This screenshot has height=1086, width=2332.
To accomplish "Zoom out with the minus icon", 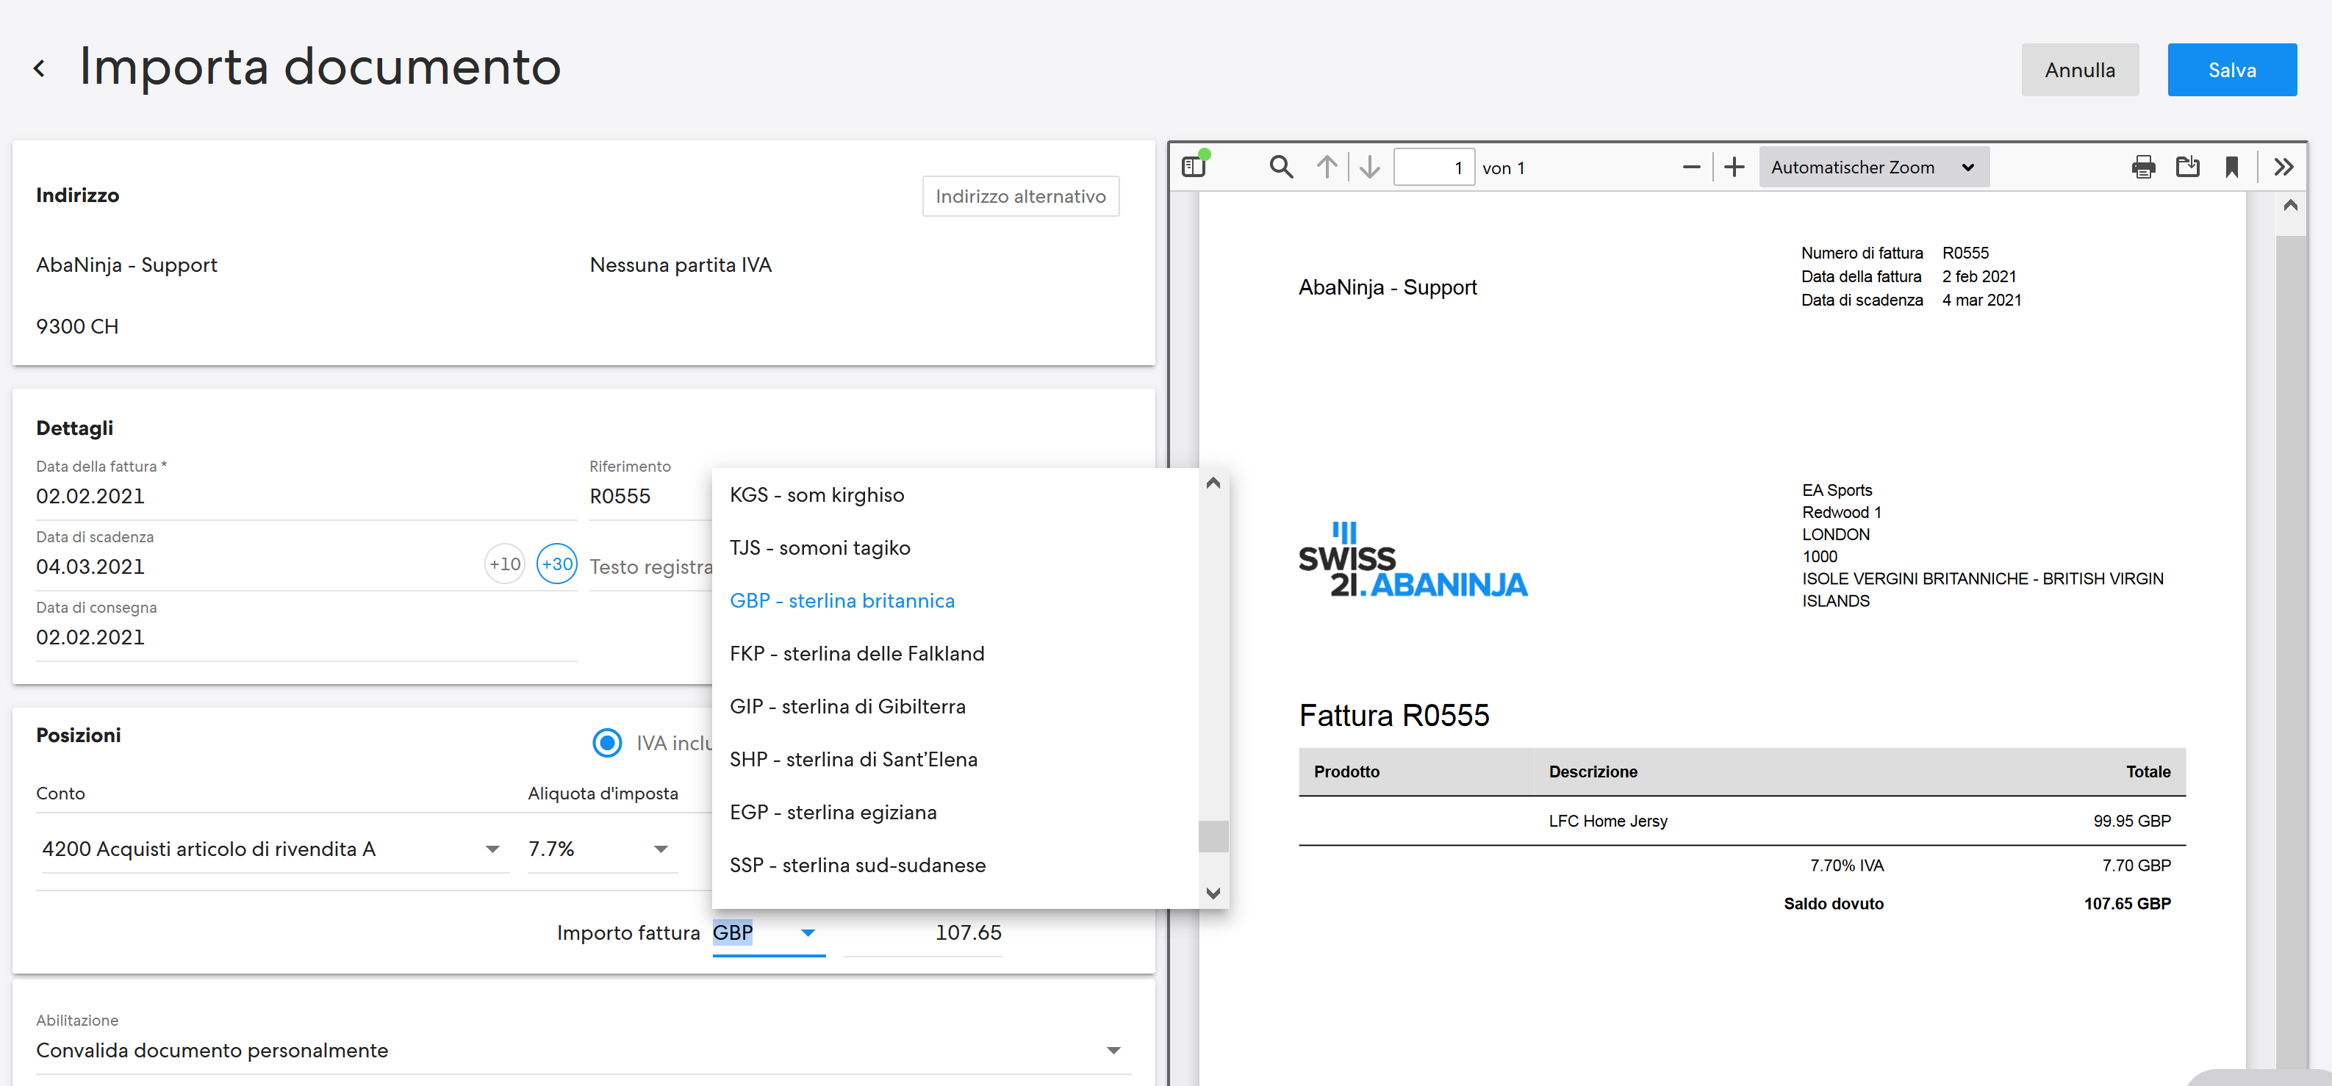I will click(x=1690, y=167).
